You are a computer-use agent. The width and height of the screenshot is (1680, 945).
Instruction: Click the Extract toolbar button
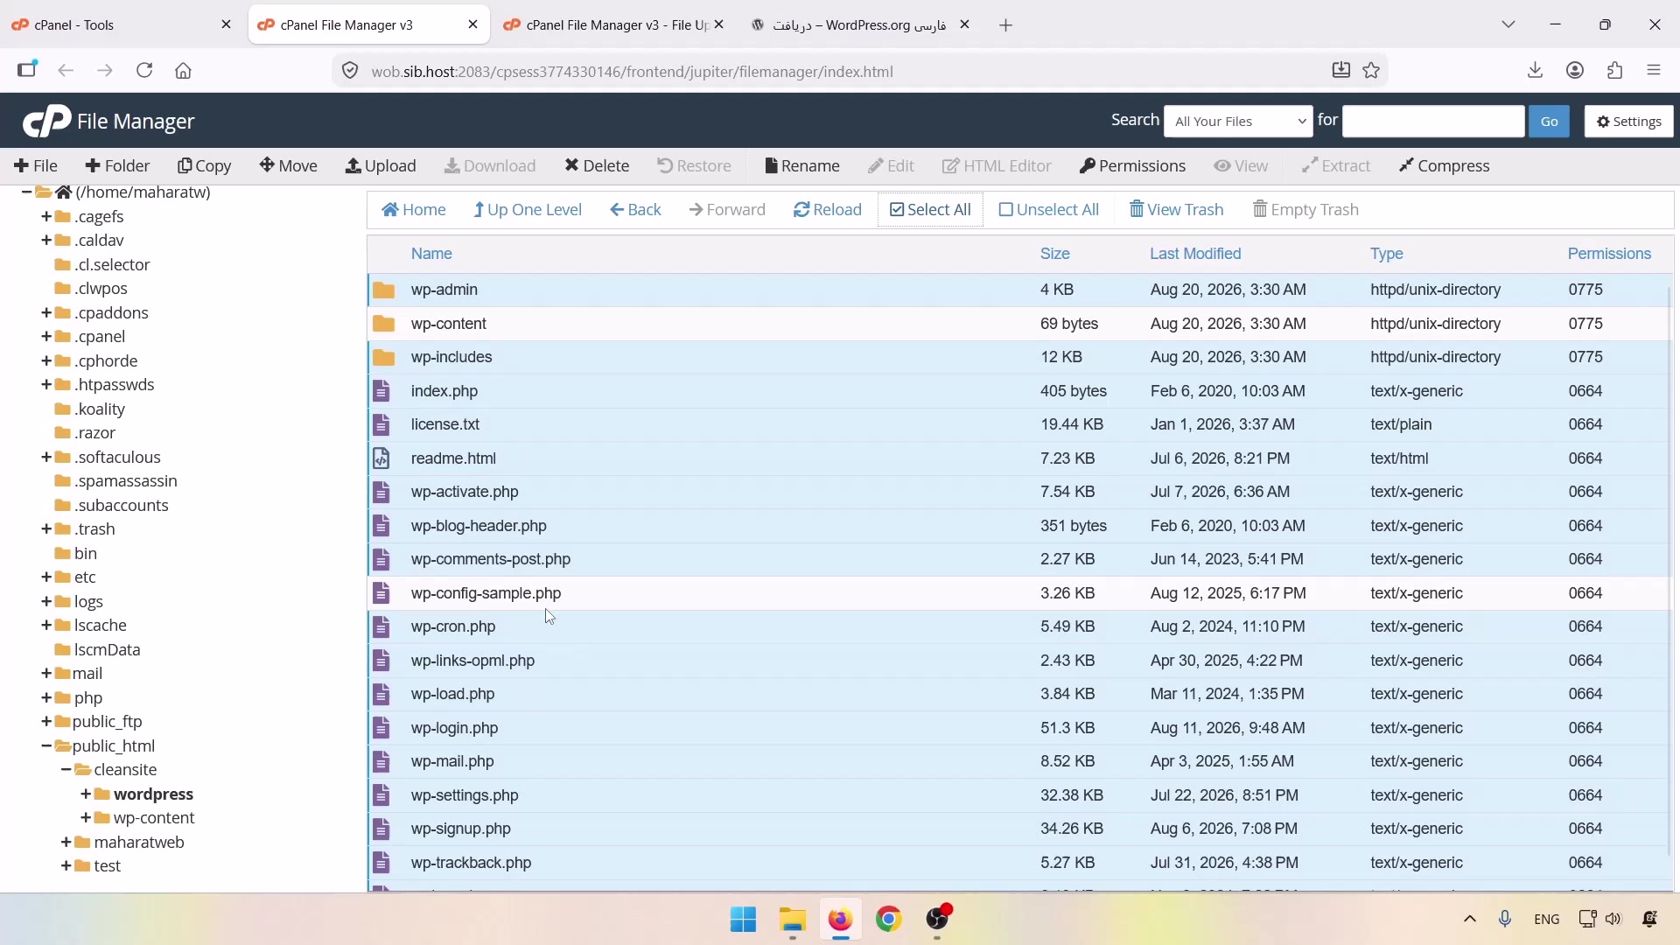(x=1336, y=166)
